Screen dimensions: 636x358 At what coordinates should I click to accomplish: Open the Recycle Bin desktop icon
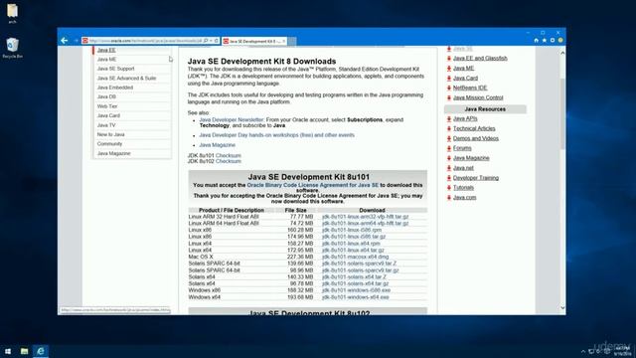coord(12,48)
